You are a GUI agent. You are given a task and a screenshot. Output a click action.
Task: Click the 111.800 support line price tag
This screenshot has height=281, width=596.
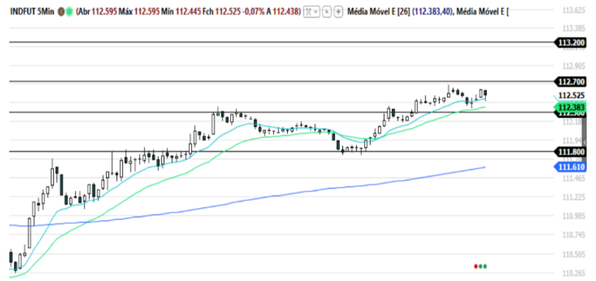pos(571,152)
